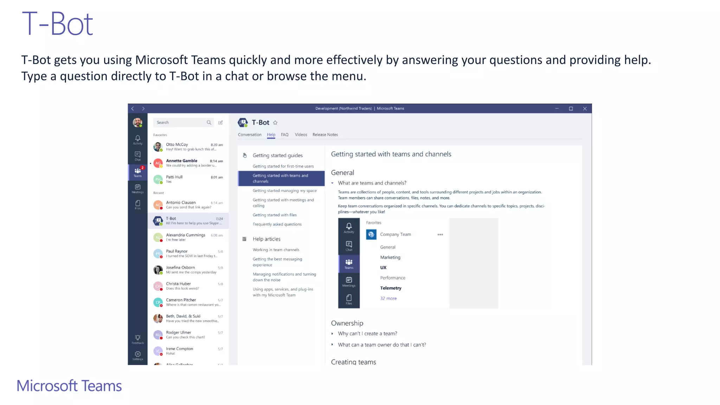Switch to the Conversation tab

coord(250,135)
